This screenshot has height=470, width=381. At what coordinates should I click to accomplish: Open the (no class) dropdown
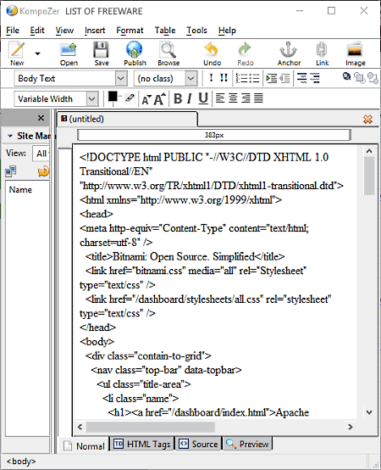pos(166,79)
